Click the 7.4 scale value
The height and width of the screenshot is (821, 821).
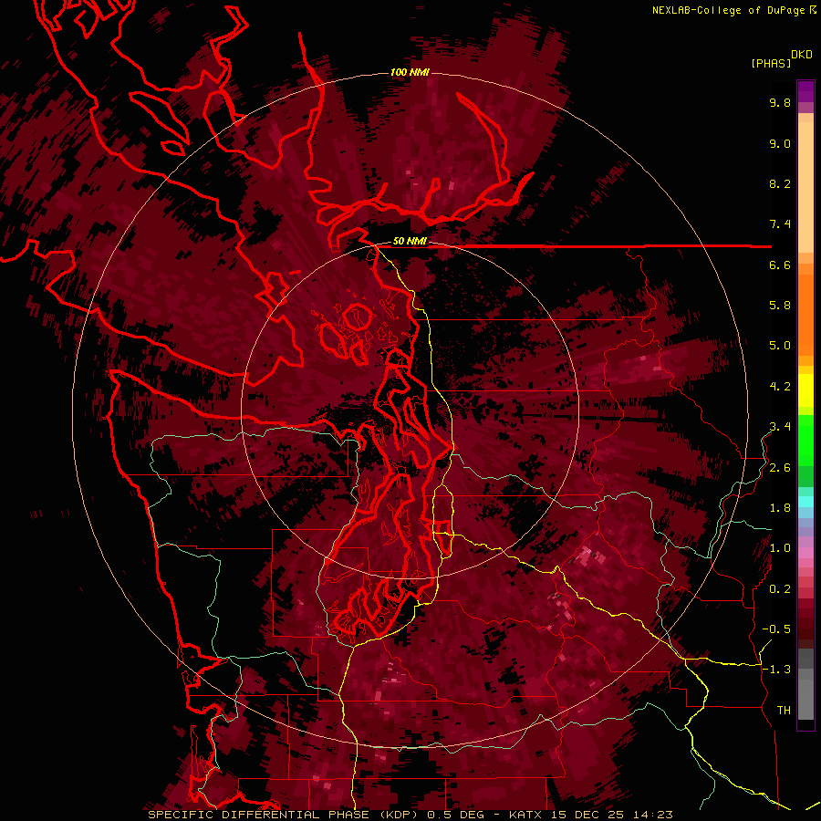coord(780,224)
